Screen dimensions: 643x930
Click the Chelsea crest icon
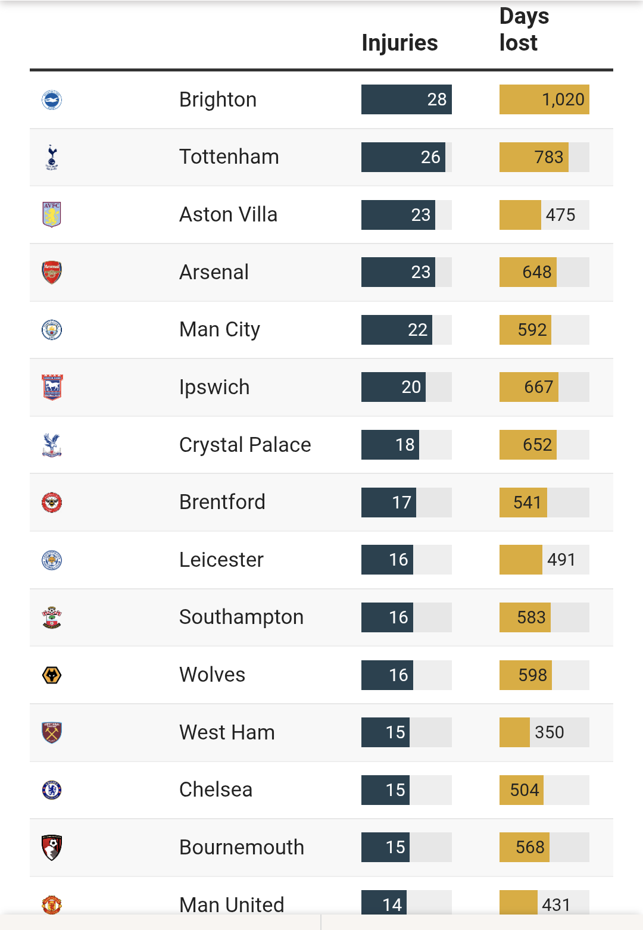tap(52, 789)
